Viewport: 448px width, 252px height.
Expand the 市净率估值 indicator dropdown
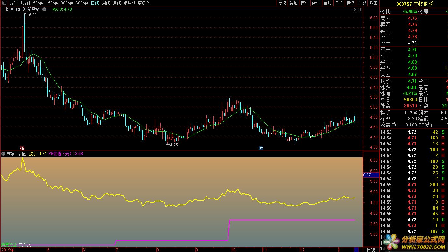point(3,154)
